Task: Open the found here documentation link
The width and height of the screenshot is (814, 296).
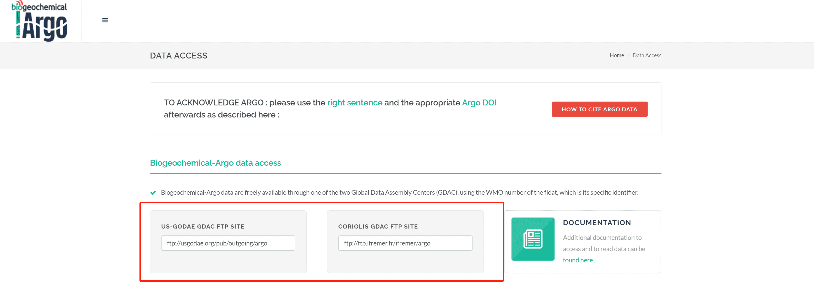Action: 578,260
